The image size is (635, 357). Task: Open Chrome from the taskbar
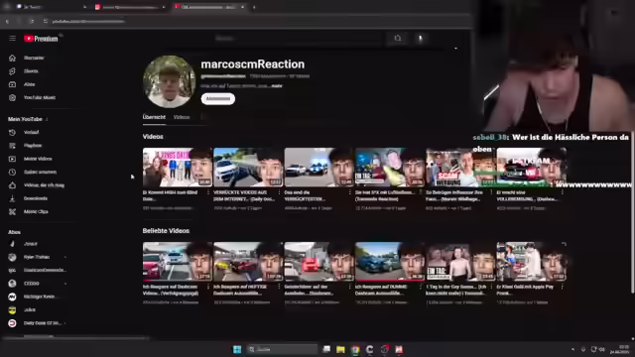tap(355, 349)
